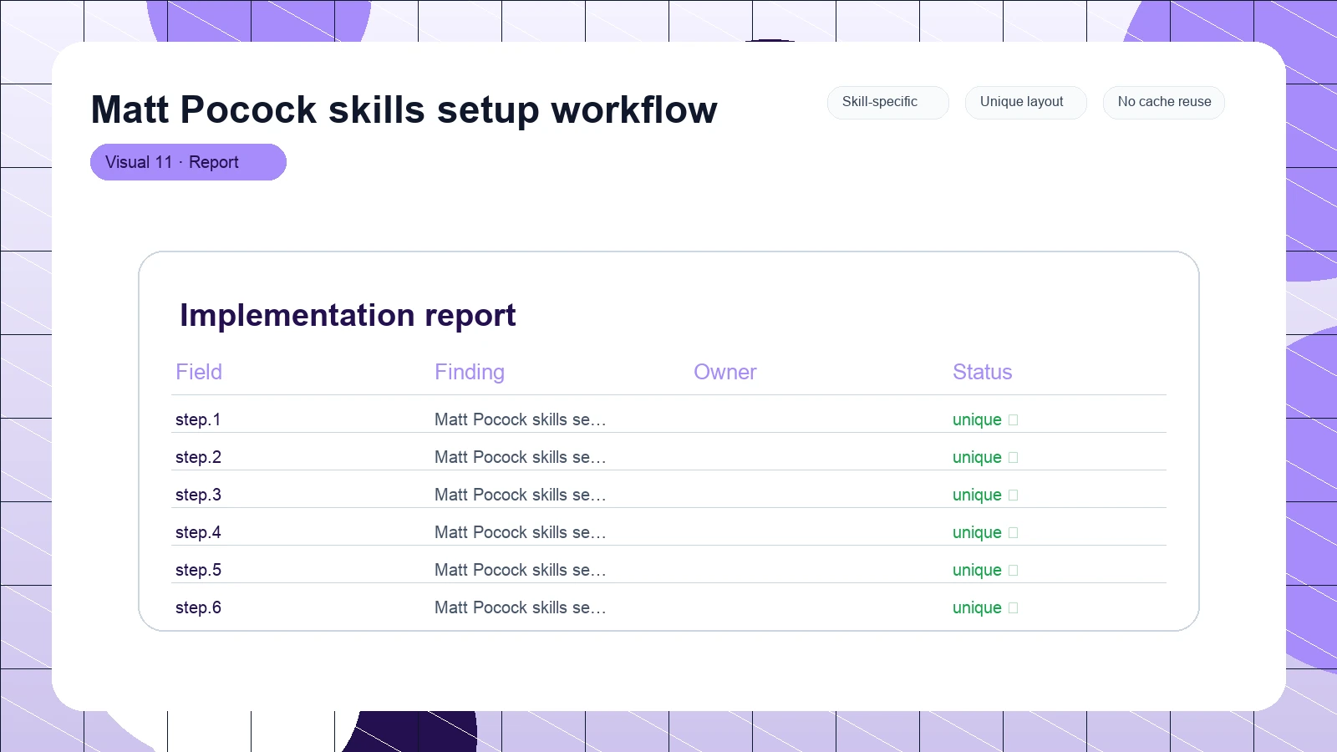Click the finding text in step.4 row
This screenshot has width=1337, height=752.
tap(520, 532)
